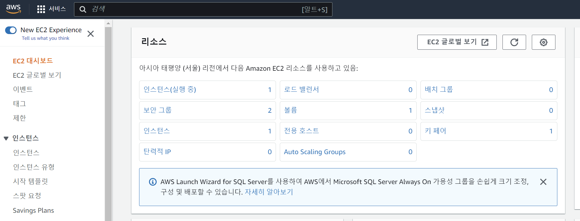
Task: Open 보안 그룹 resource
Action: click(x=158, y=110)
